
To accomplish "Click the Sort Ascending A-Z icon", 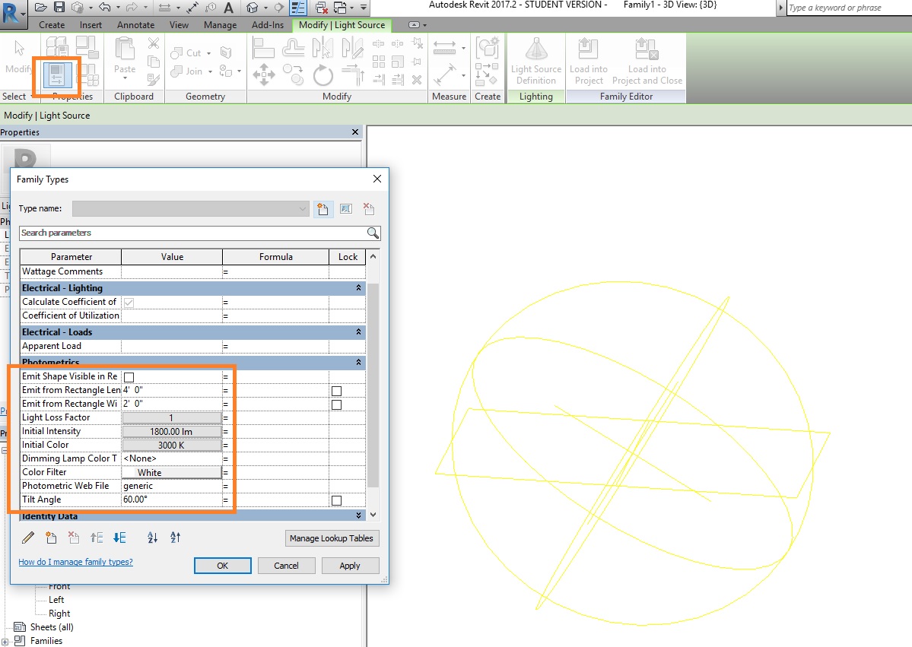I will 152,538.
